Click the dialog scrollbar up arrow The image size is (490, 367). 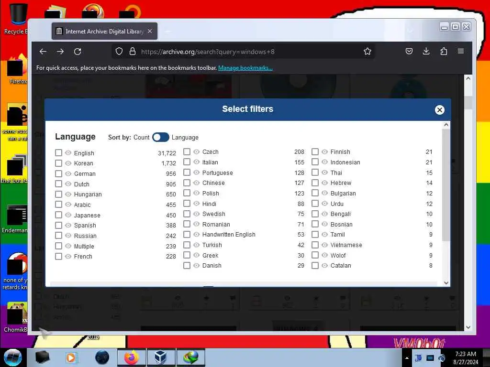446,125
